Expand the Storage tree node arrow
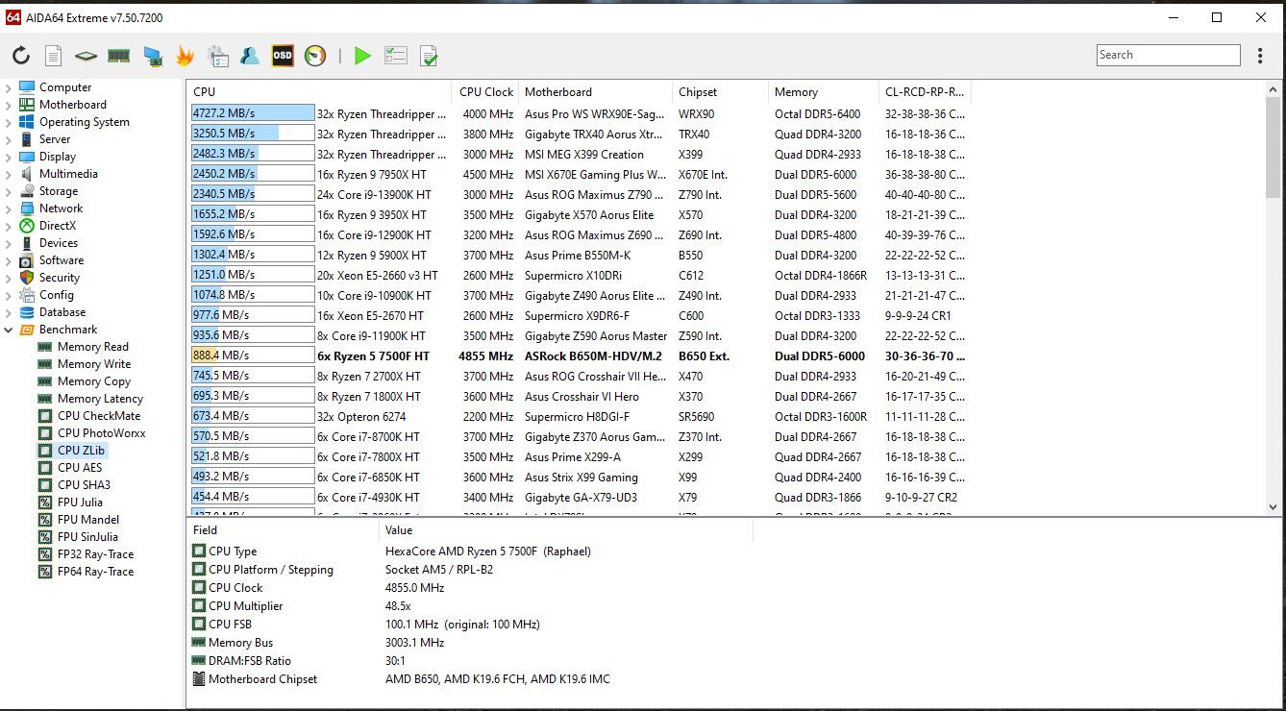 pyautogui.click(x=9, y=191)
